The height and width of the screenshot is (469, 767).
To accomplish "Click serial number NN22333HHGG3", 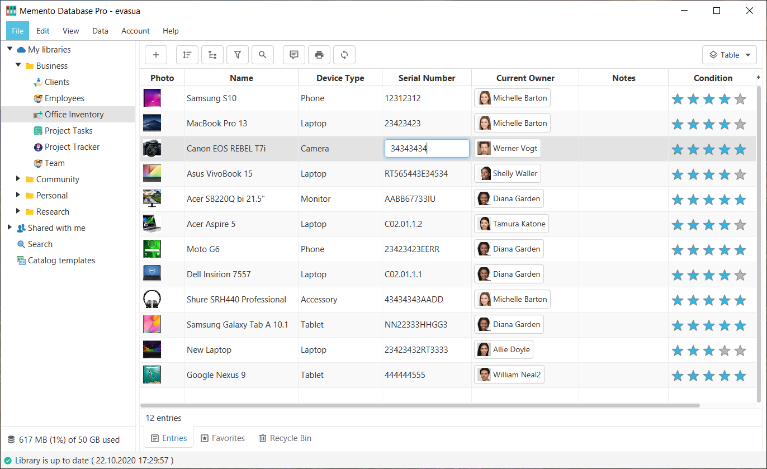I will [416, 325].
